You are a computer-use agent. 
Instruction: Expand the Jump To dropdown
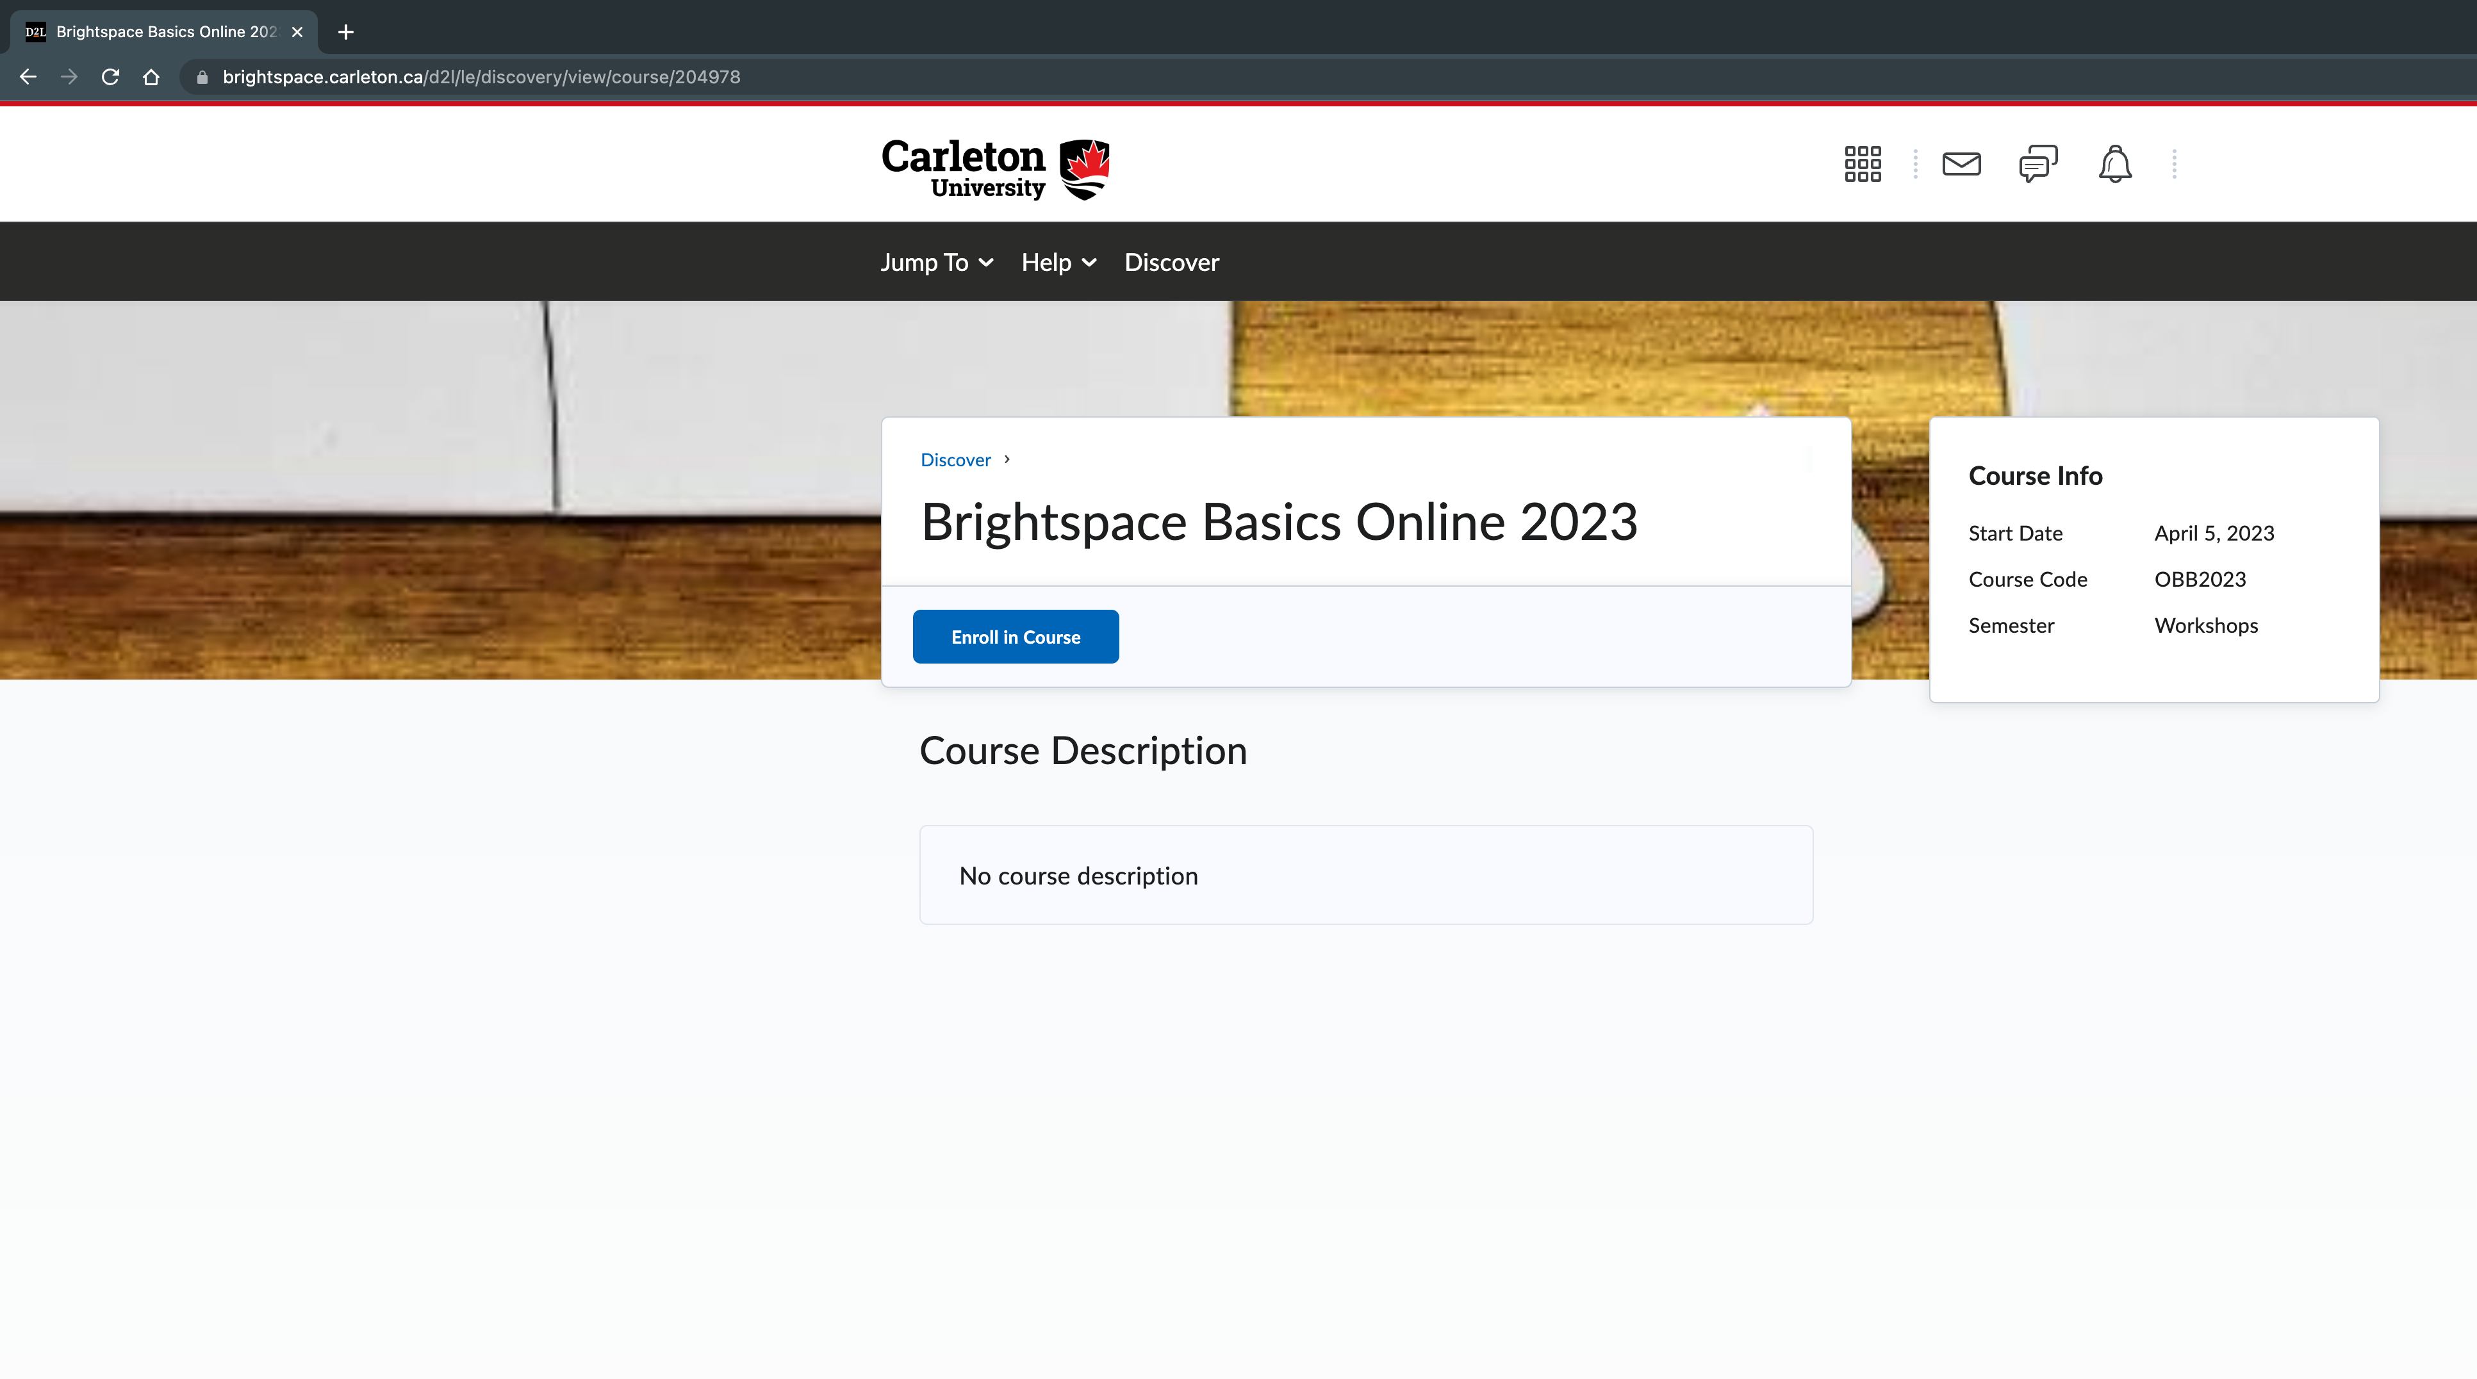[x=937, y=263]
